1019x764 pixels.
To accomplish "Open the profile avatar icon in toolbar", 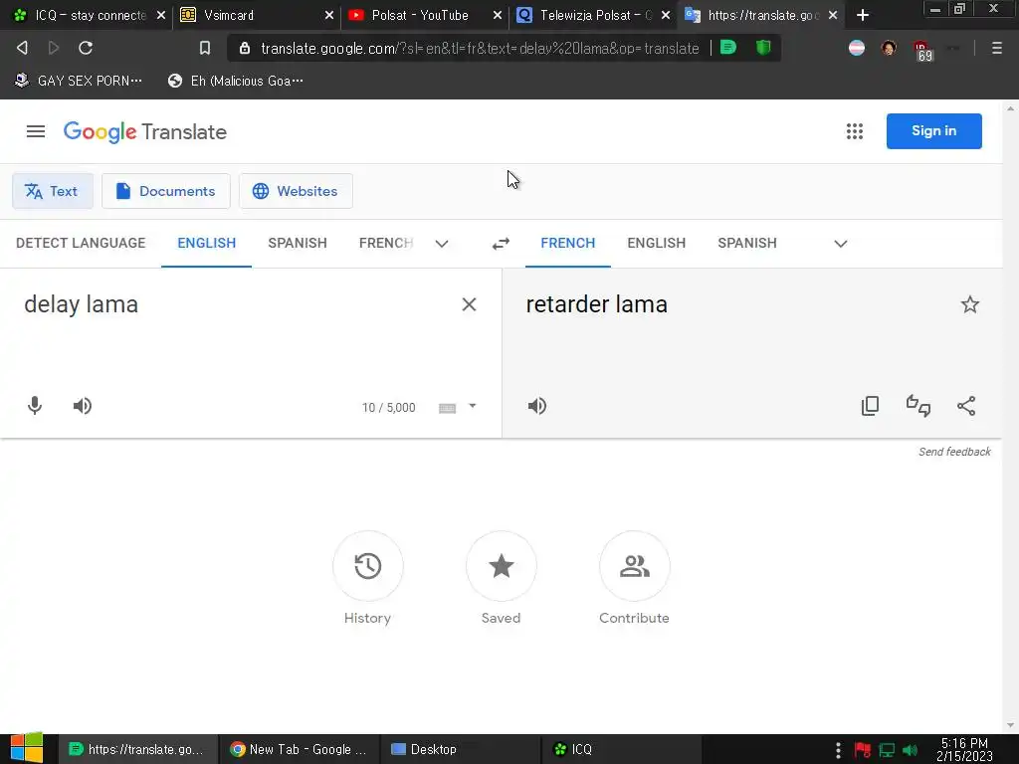I will point(889,48).
